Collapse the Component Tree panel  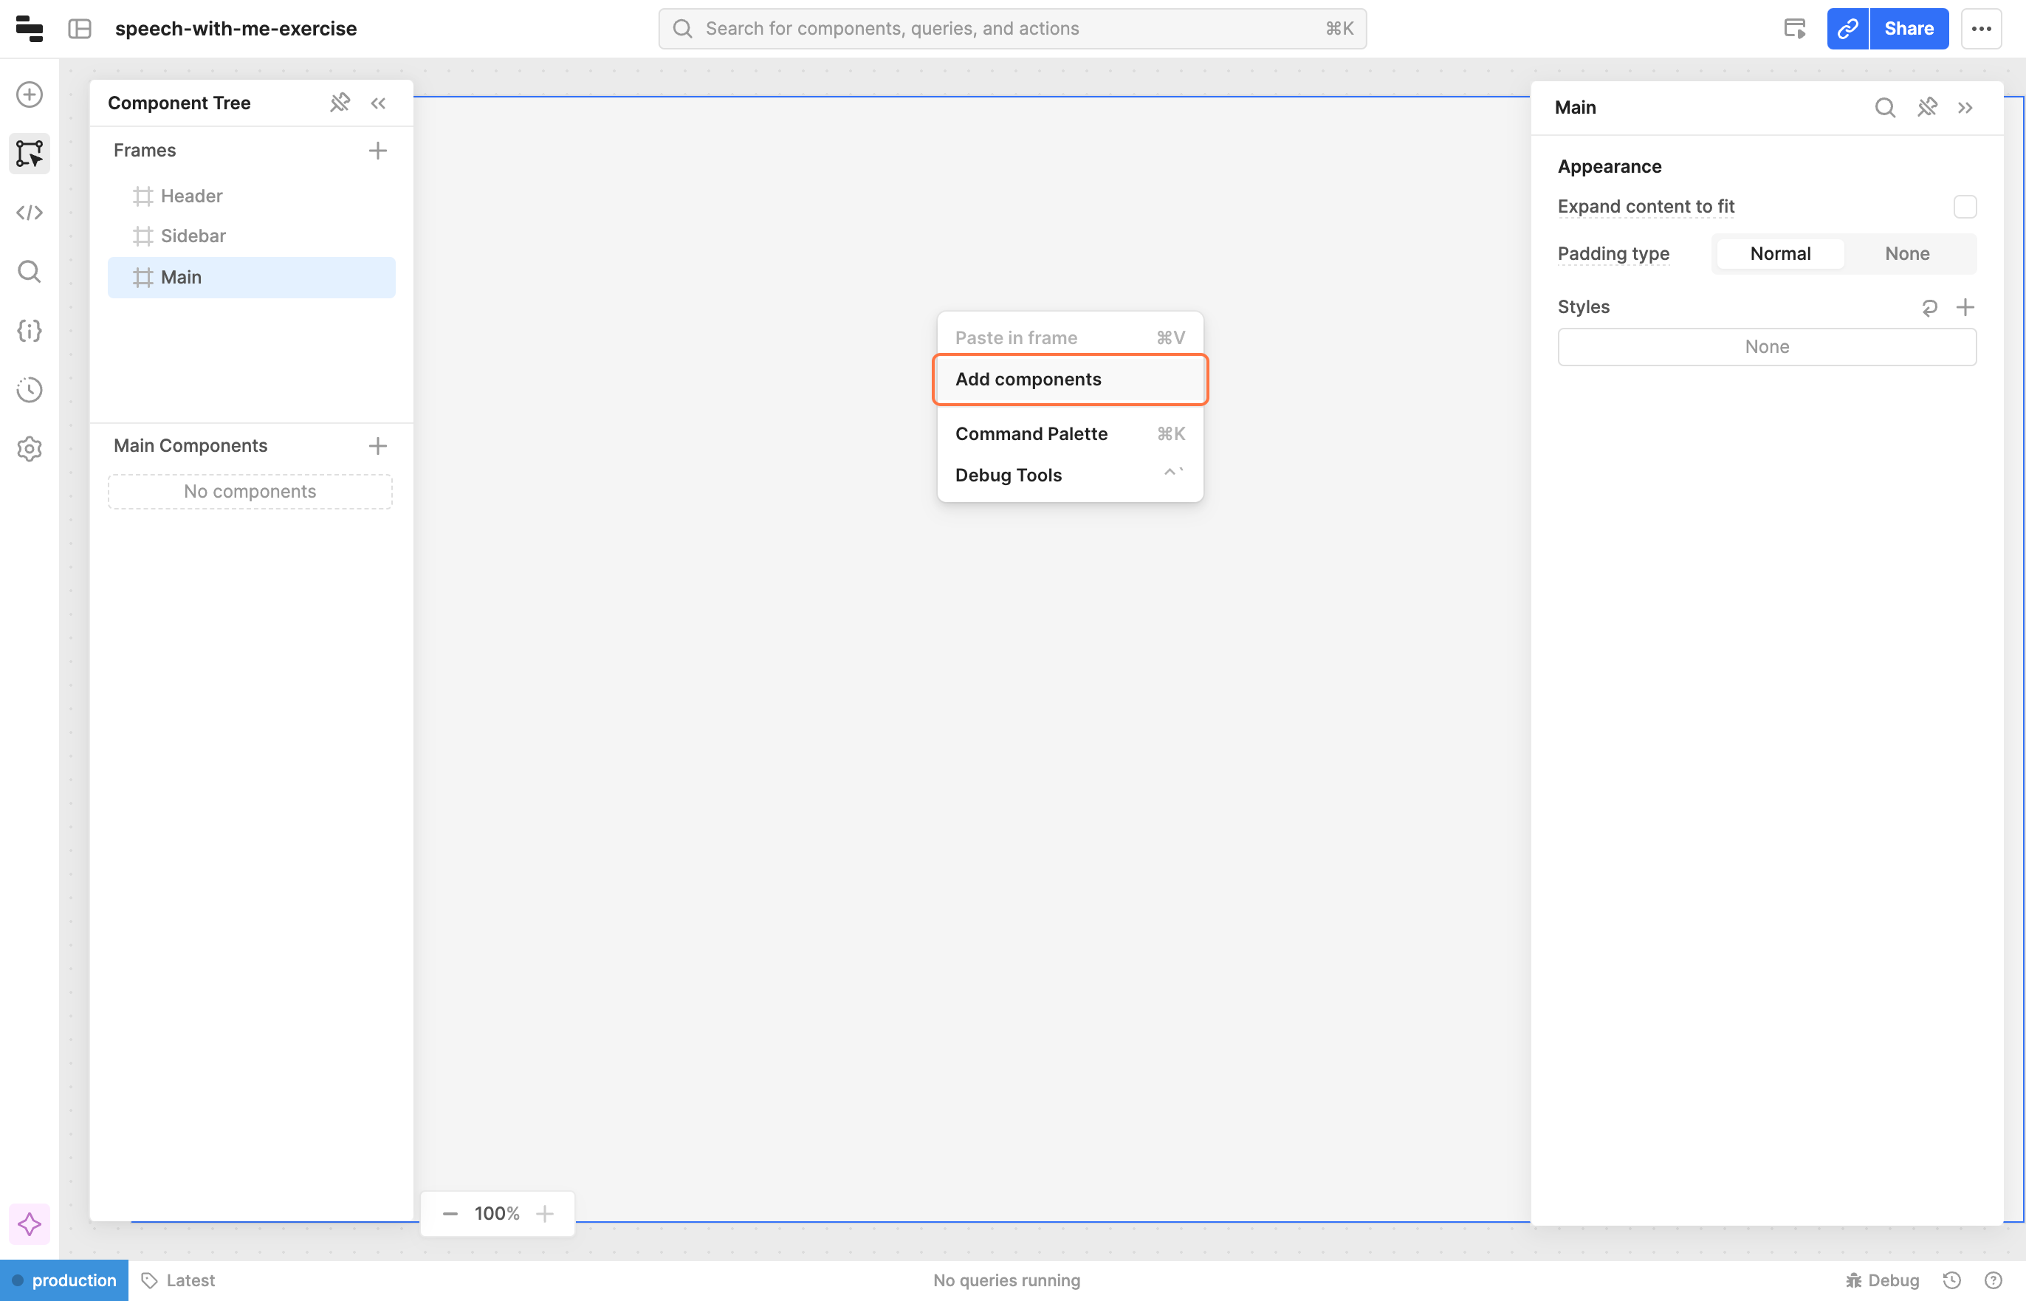[378, 103]
